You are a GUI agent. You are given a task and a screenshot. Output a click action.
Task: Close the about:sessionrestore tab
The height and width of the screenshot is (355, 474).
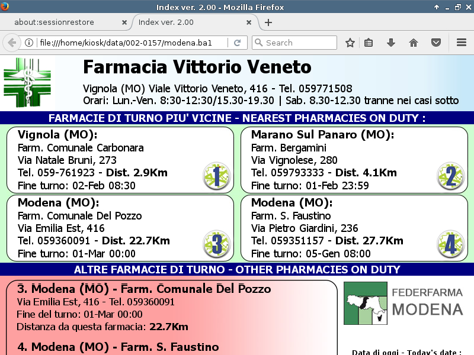(x=124, y=22)
